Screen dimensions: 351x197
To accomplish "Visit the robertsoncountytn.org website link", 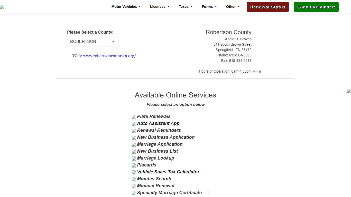I will [x=109, y=56].
